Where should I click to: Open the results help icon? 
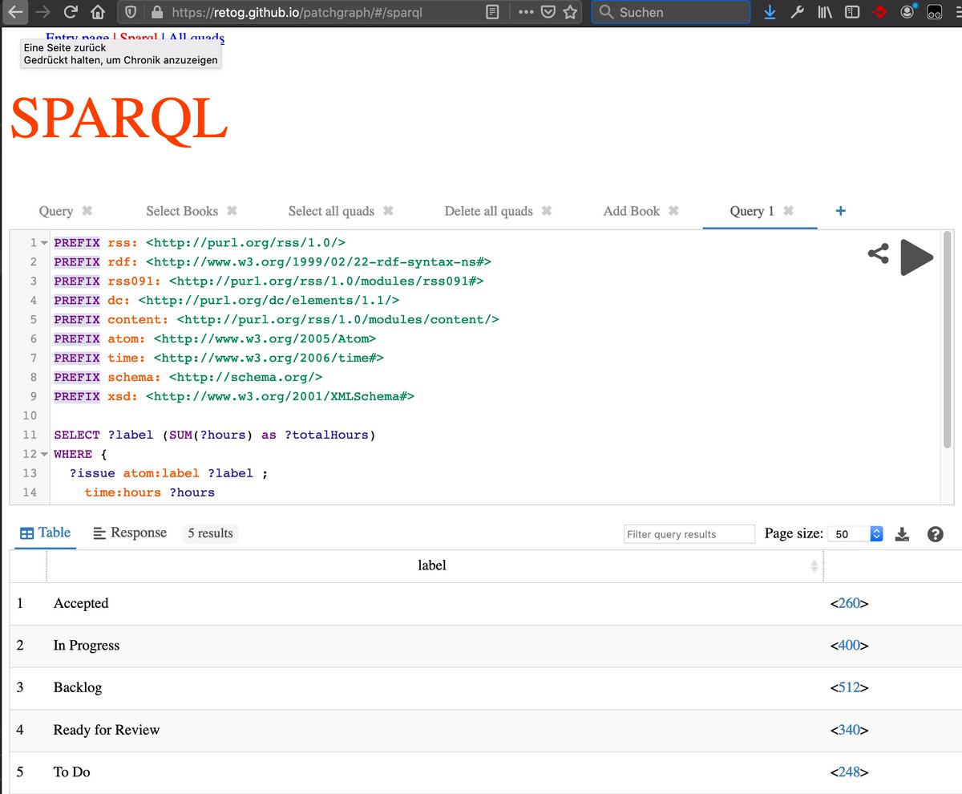coord(935,534)
